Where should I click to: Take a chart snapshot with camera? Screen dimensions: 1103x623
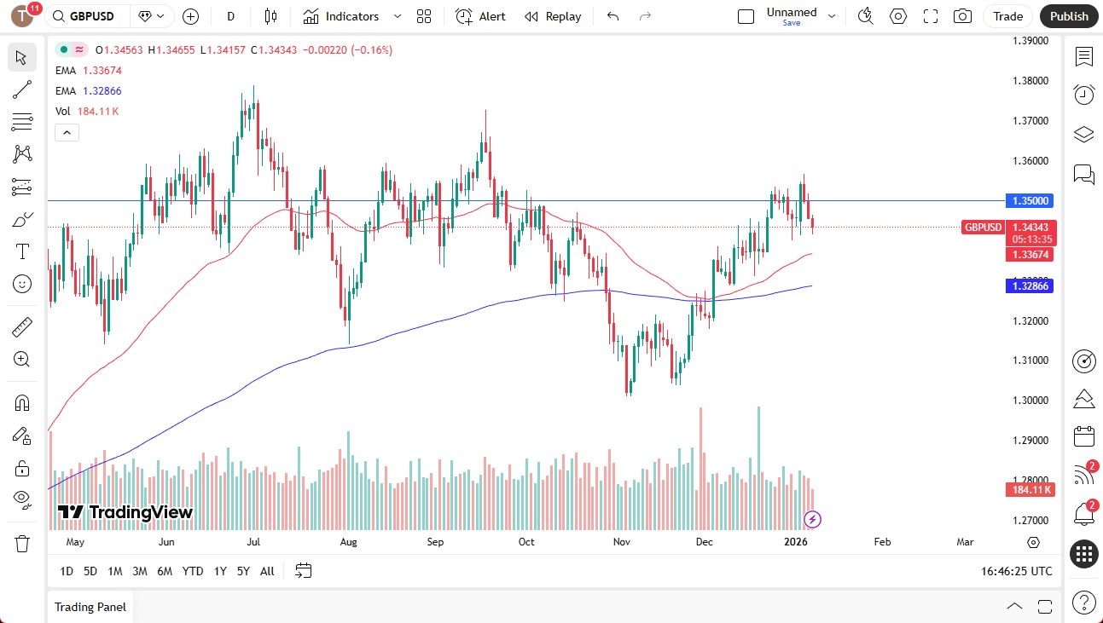click(962, 16)
